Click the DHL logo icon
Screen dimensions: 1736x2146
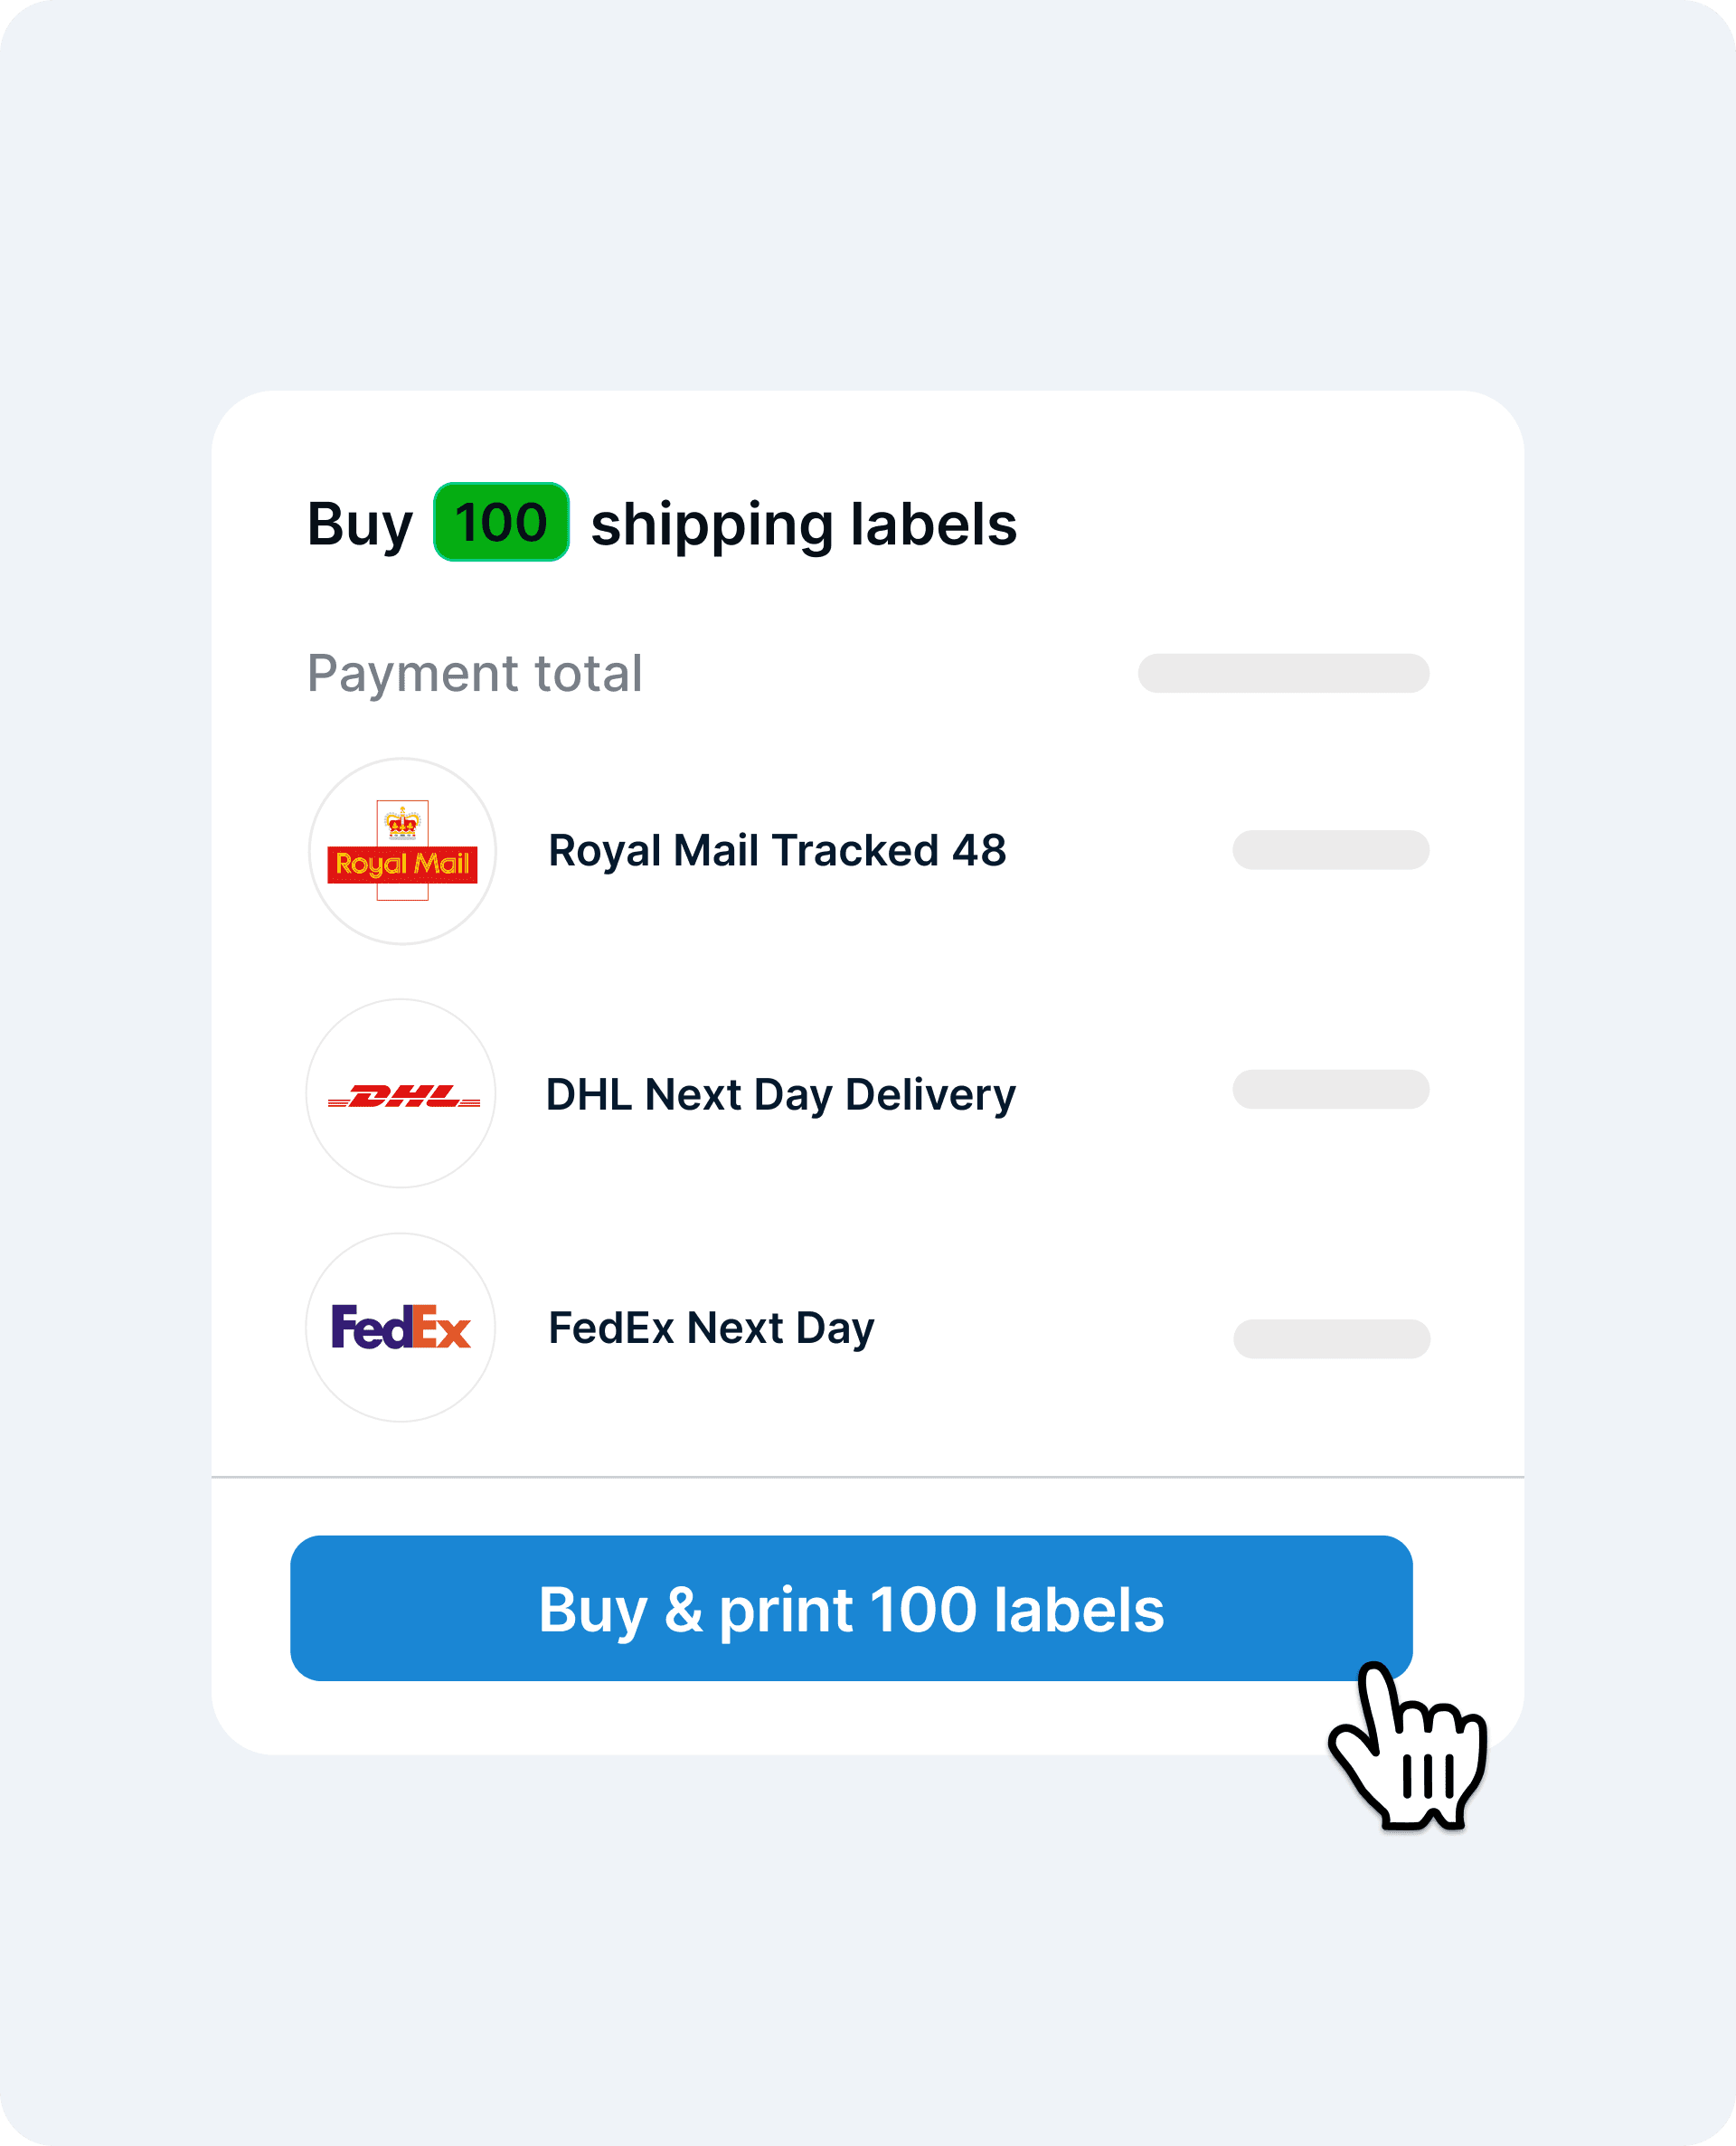[402, 1094]
